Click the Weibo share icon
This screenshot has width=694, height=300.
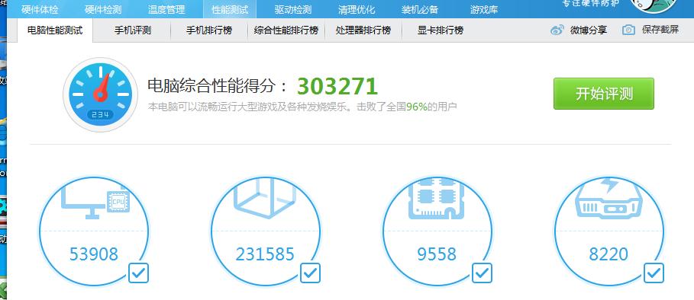coord(557,30)
